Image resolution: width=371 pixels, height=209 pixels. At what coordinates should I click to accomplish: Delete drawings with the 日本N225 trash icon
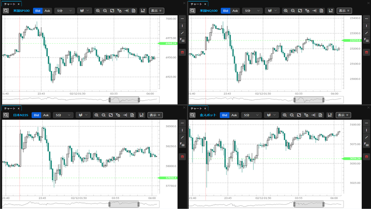[x=182, y=157]
